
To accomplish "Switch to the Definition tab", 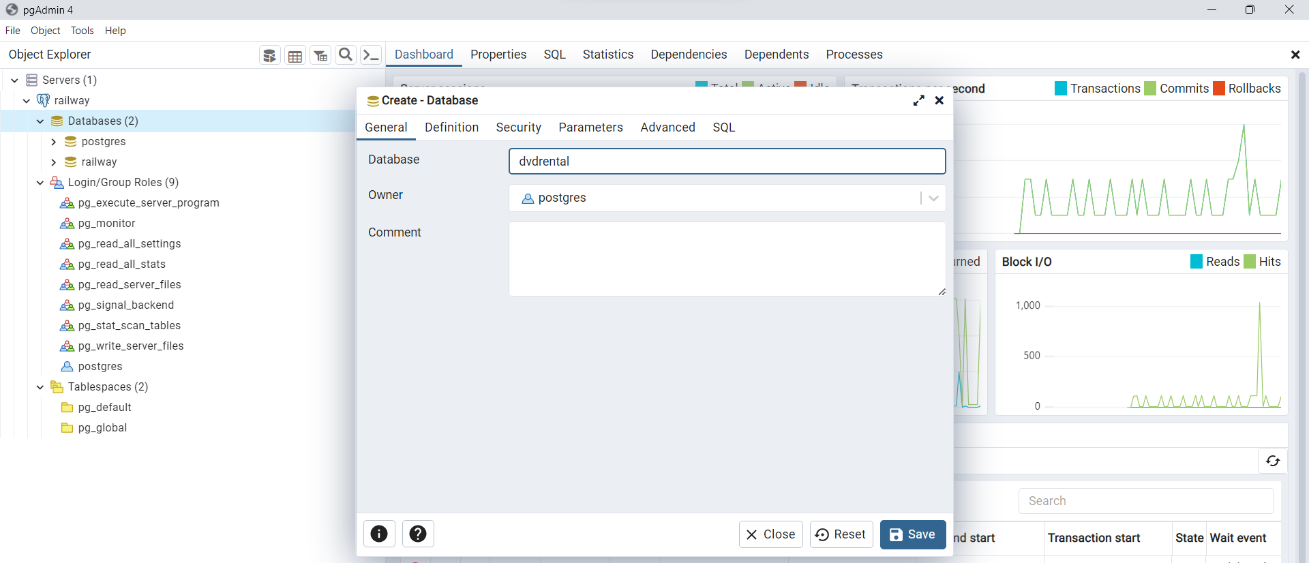I will point(451,127).
